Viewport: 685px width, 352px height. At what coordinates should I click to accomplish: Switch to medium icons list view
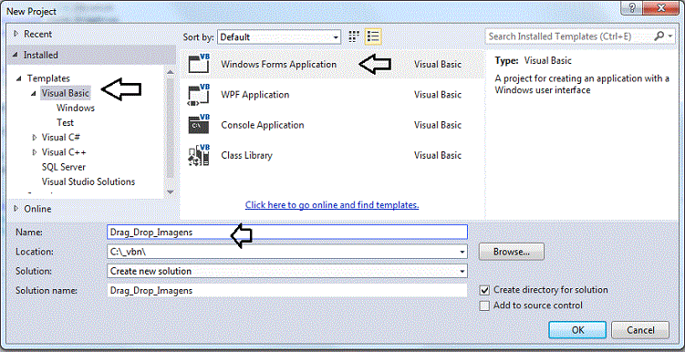(x=373, y=36)
